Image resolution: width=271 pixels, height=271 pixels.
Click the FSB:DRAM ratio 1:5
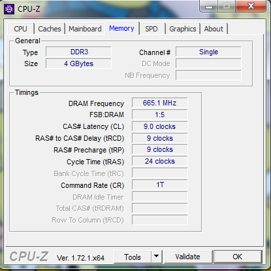pyautogui.click(x=160, y=115)
